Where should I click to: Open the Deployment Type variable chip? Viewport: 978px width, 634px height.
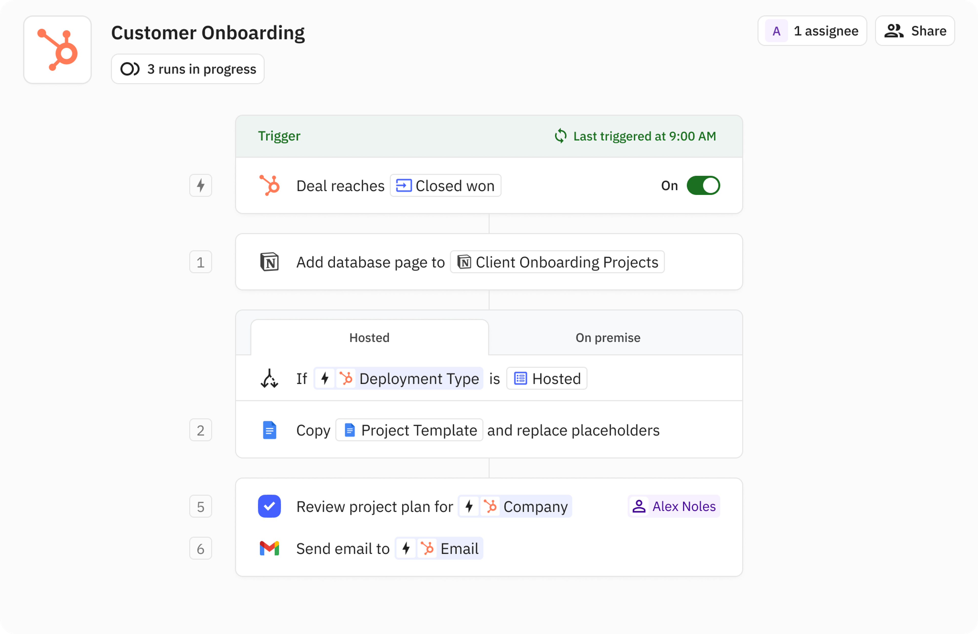[398, 378]
